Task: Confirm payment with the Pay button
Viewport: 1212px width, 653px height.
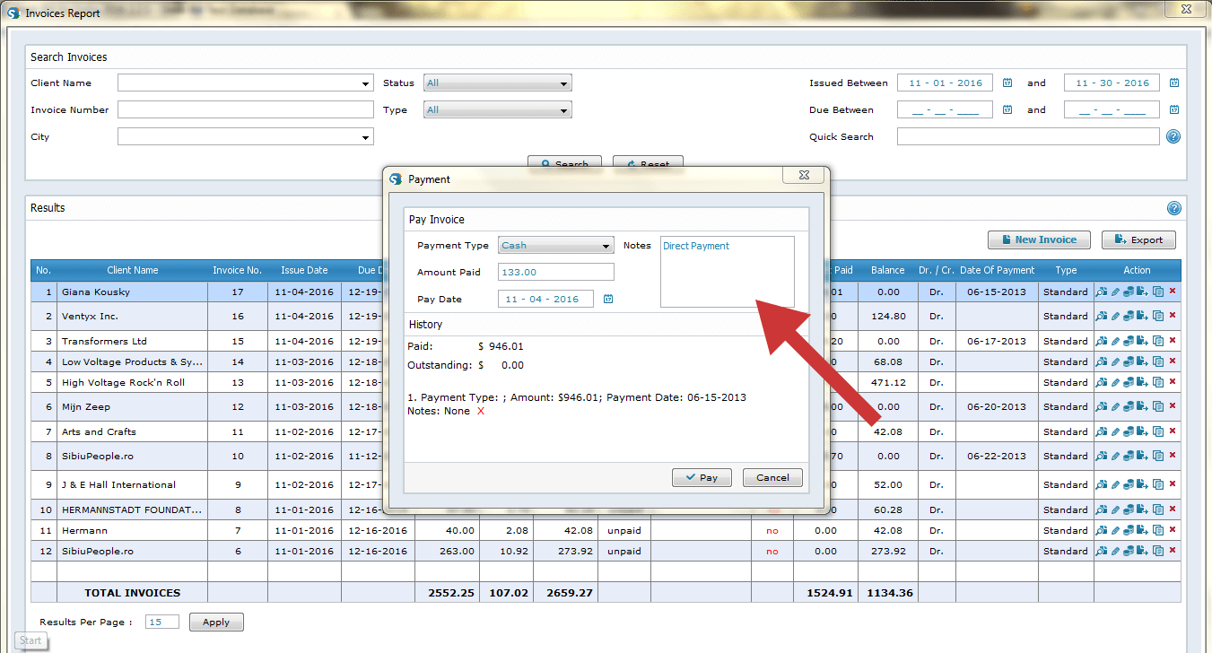Action: coord(702,477)
